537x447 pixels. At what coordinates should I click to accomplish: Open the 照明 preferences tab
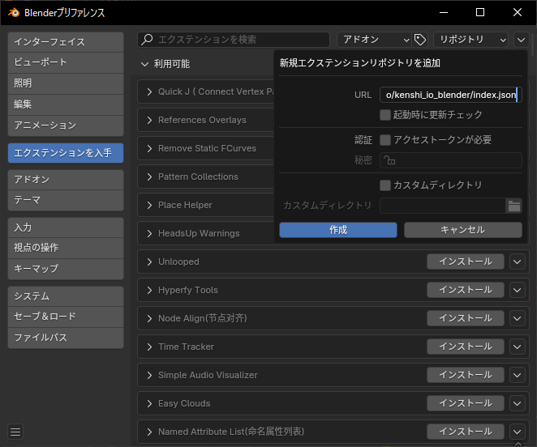pyautogui.click(x=66, y=83)
